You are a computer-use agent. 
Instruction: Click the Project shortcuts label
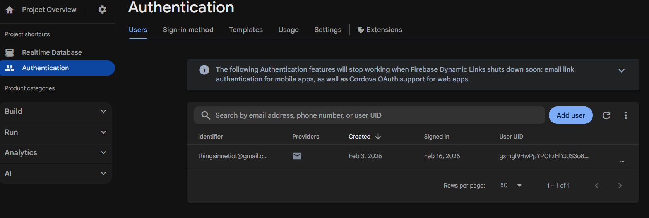27,34
